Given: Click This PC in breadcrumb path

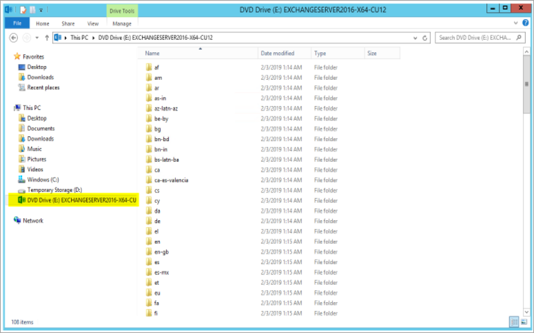Looking at the screenshot, I should tap(79, 37).
